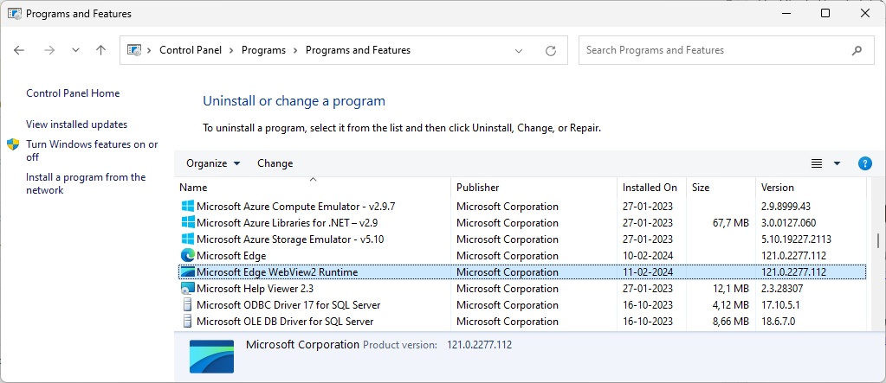The width and height of the screenshot is (886, 383).
Task: Click the Back navigation arrow
Action: [20, 50]
